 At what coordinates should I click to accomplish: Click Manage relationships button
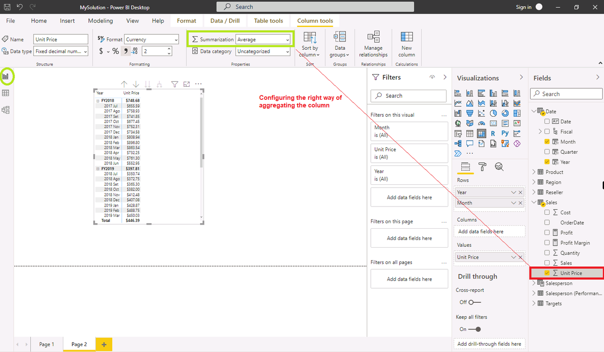(x=373, y=45)
